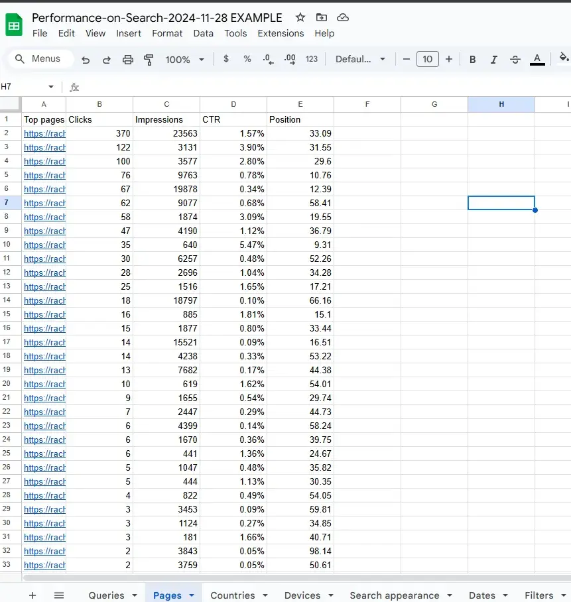This screenshot has height=602, width=571.
Task: Open the Edit menu
Action: (66, 33)
